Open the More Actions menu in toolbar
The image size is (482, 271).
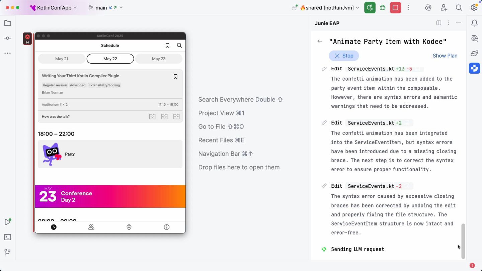click(408, 8)
